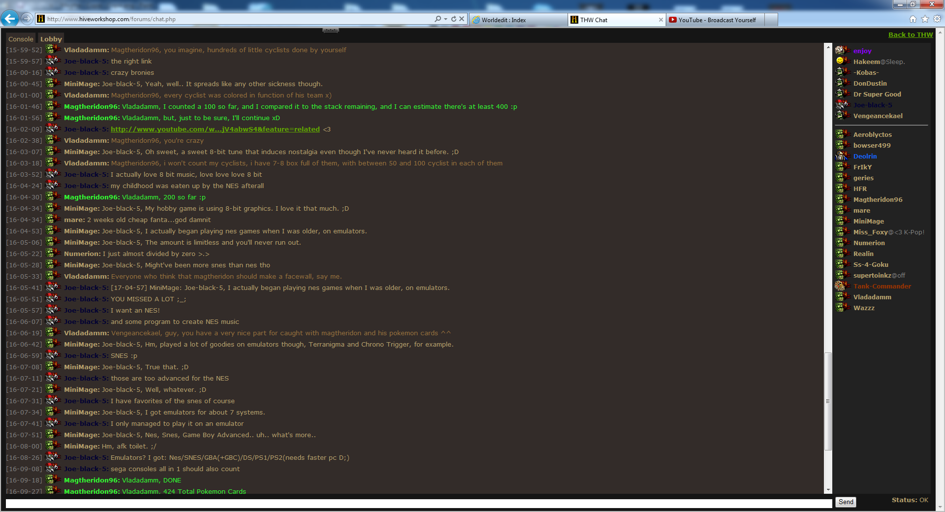
Task: Click the 'I want an NES!' message
Action: click(135, 310)
